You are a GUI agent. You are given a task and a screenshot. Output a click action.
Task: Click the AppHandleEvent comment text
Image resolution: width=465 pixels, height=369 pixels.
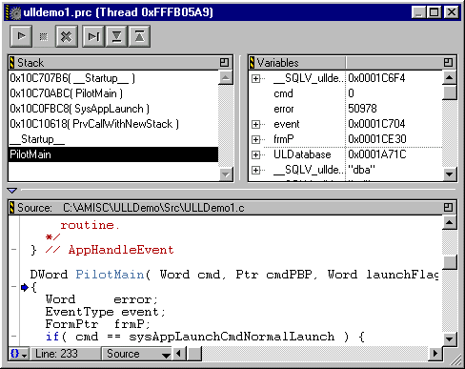(121, 250)
